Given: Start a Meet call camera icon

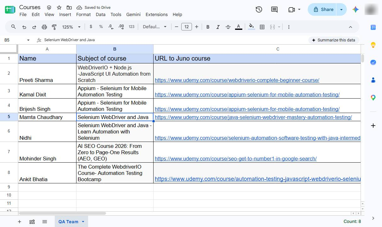Looking at the screenshot, I should point(291,9).
